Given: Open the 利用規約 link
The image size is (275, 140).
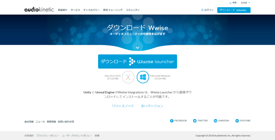Looking at the screenshot, I should (x=29, y=136).
